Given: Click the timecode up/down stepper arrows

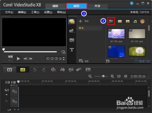Looking at the screenshot, I should (x=64, y=59).
